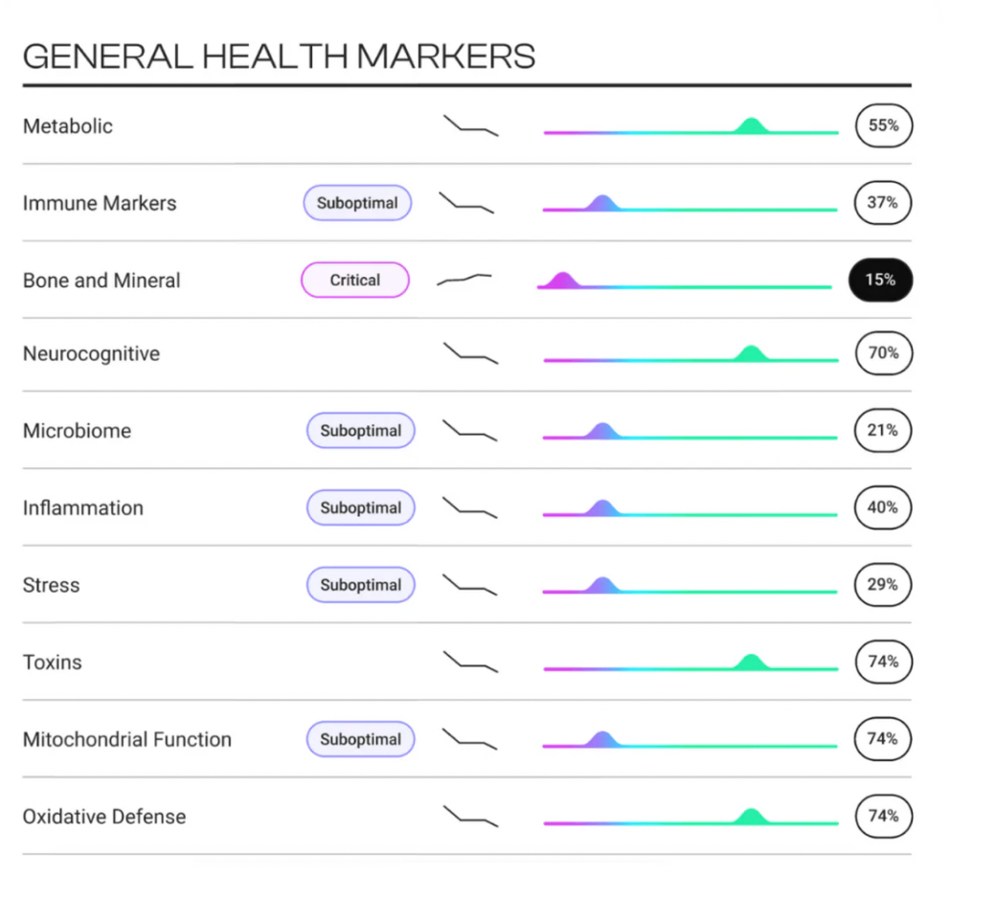Click the Oxidative Defense trend sparkline
Image resolution: width=996 pixels, height=900 pixels.
[x=470, y=817]
